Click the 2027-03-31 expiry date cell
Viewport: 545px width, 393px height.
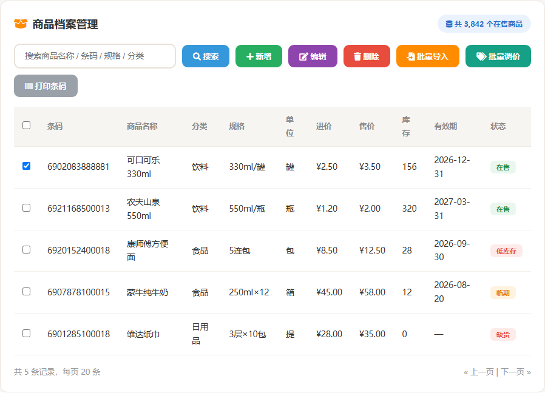(452, 209)
